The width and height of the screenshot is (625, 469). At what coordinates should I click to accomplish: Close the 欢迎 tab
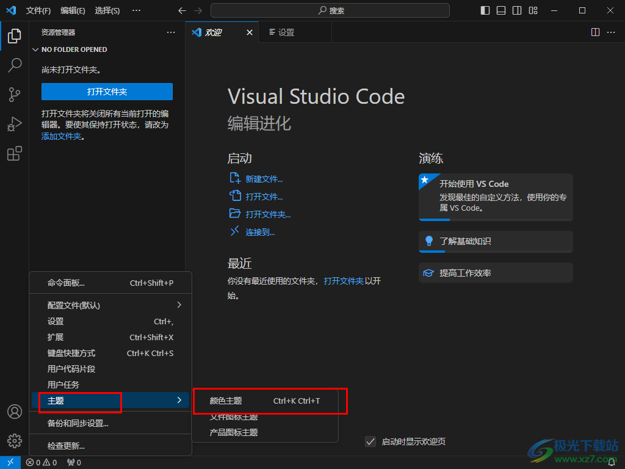pos(250,32)
